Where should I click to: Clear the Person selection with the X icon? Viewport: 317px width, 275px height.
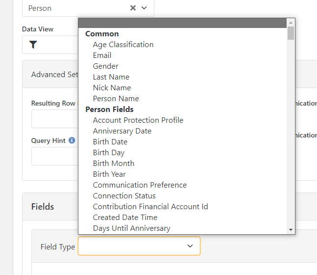[133, 8]
